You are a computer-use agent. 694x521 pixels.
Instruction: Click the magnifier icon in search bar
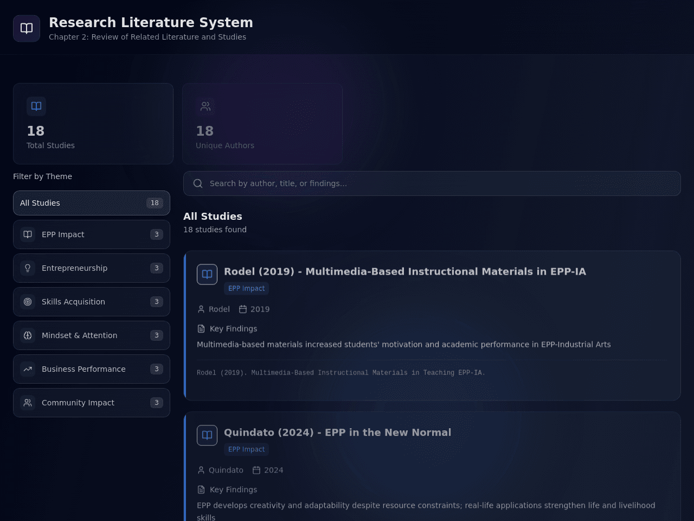tap(198, 183)
